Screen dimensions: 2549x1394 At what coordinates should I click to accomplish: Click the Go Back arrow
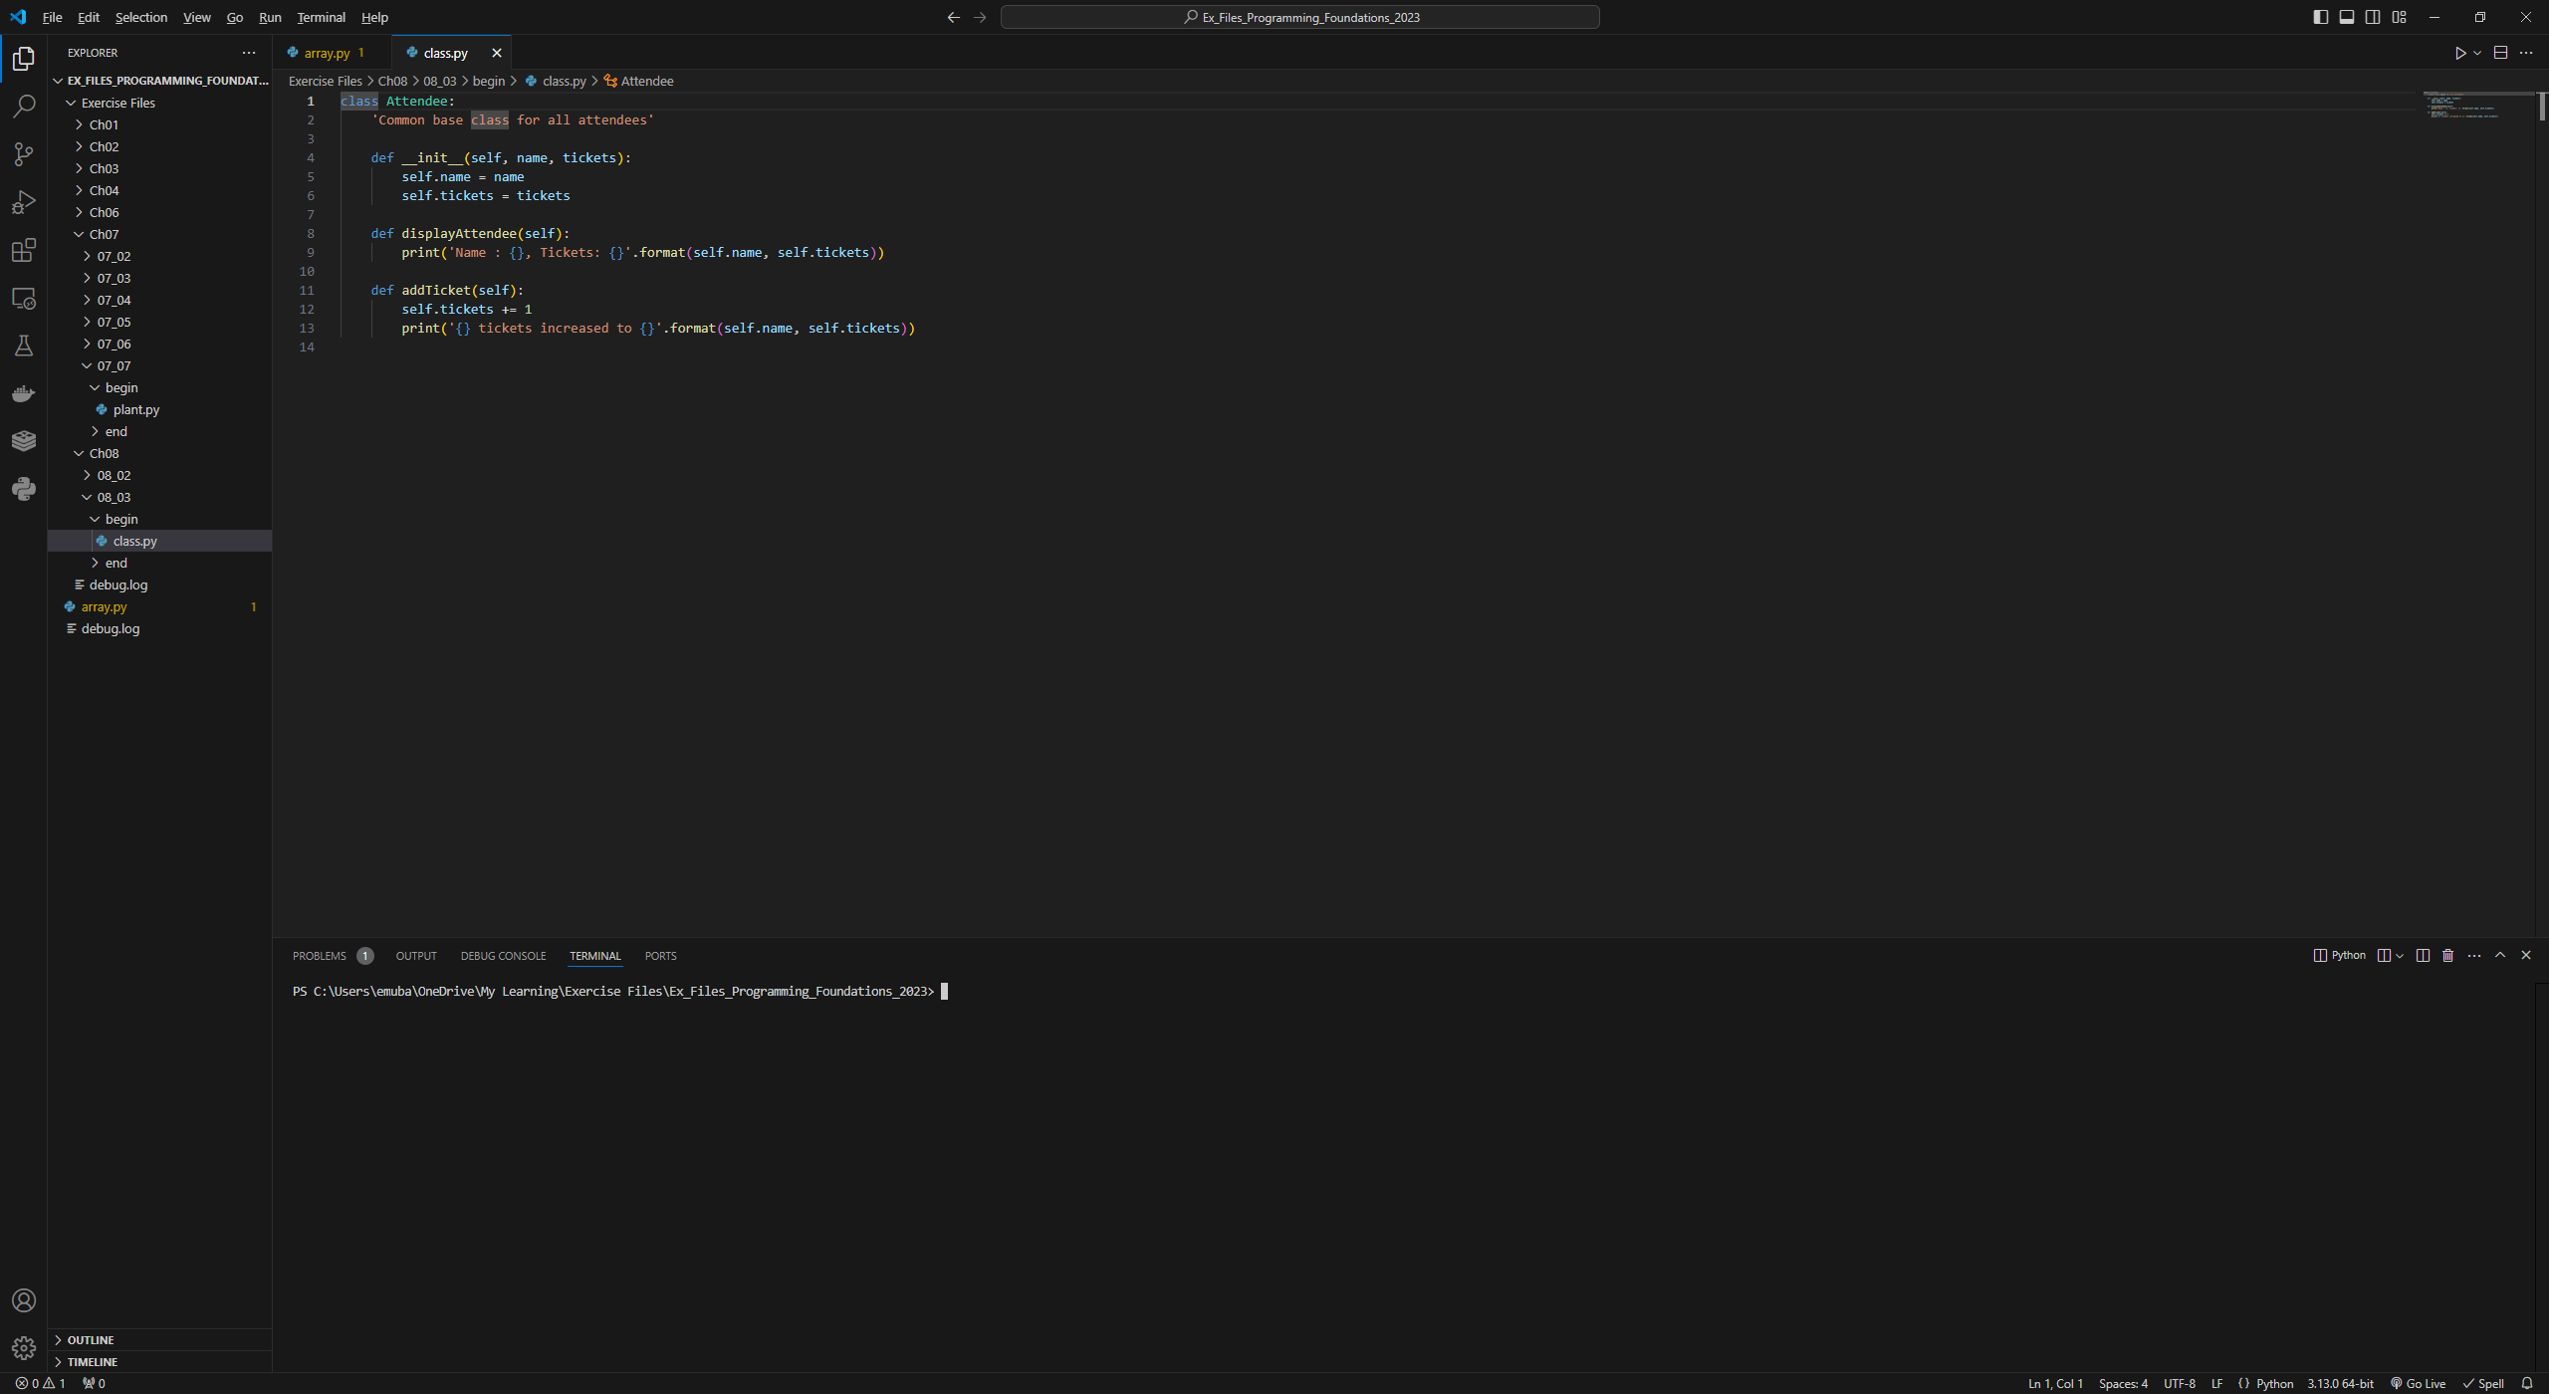(x=953, y=17)
